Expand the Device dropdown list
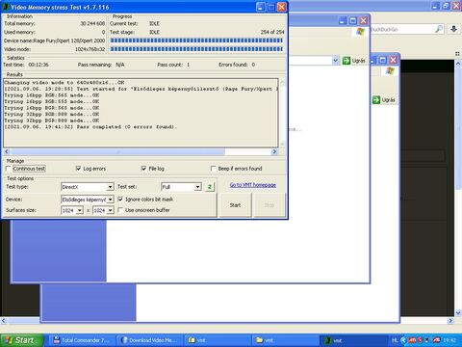 pyautogui.click(x=110, y=200)
